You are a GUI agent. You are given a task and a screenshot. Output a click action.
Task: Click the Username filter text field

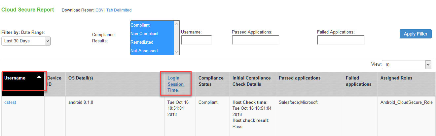[x=196, y=40]
